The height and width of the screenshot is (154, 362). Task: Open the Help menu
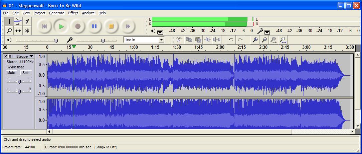(102, 13)
